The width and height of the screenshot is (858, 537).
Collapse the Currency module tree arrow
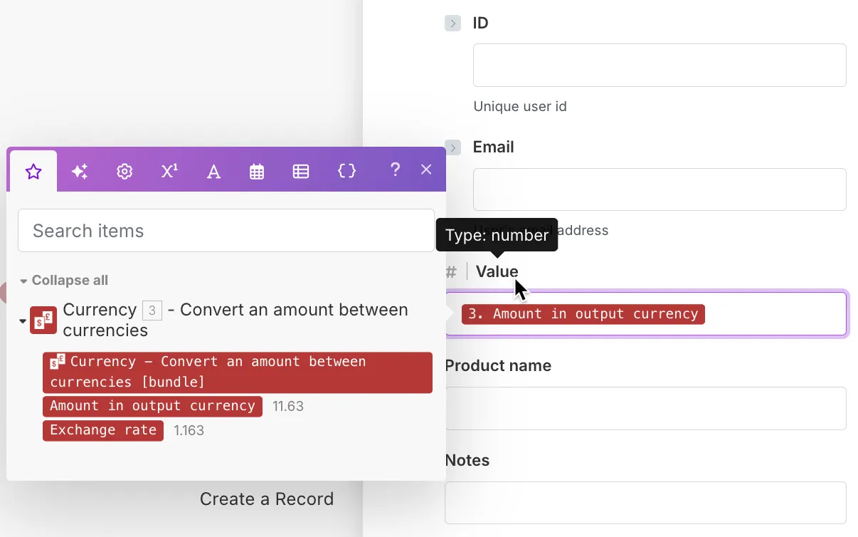click(23, 321)
